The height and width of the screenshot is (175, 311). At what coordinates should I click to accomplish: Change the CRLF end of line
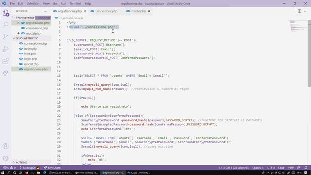point(281,168)
